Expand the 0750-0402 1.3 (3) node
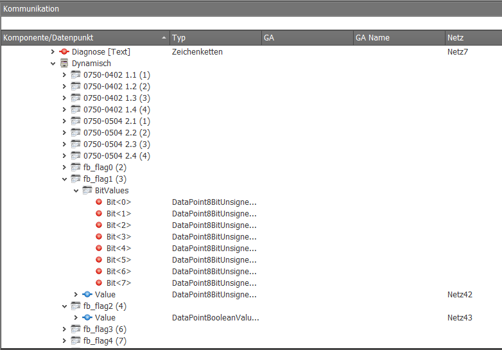This screenshot has height=350, width=502. 64,98
